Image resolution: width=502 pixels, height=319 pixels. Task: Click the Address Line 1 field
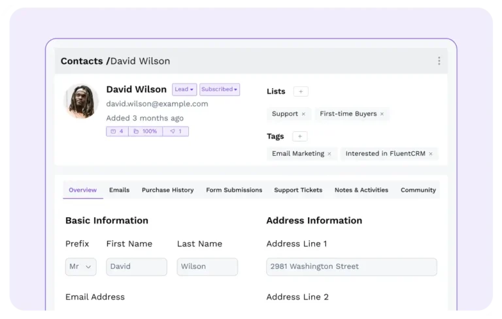click(352, 267)
